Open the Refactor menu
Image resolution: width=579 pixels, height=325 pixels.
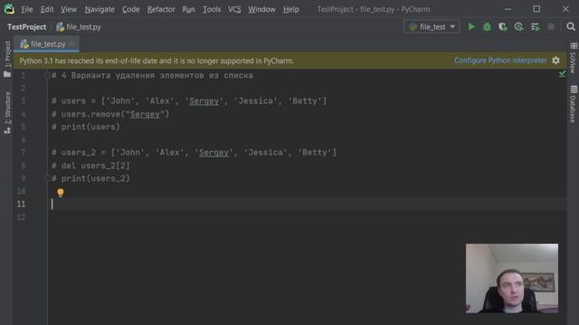[x=161, y=9]
